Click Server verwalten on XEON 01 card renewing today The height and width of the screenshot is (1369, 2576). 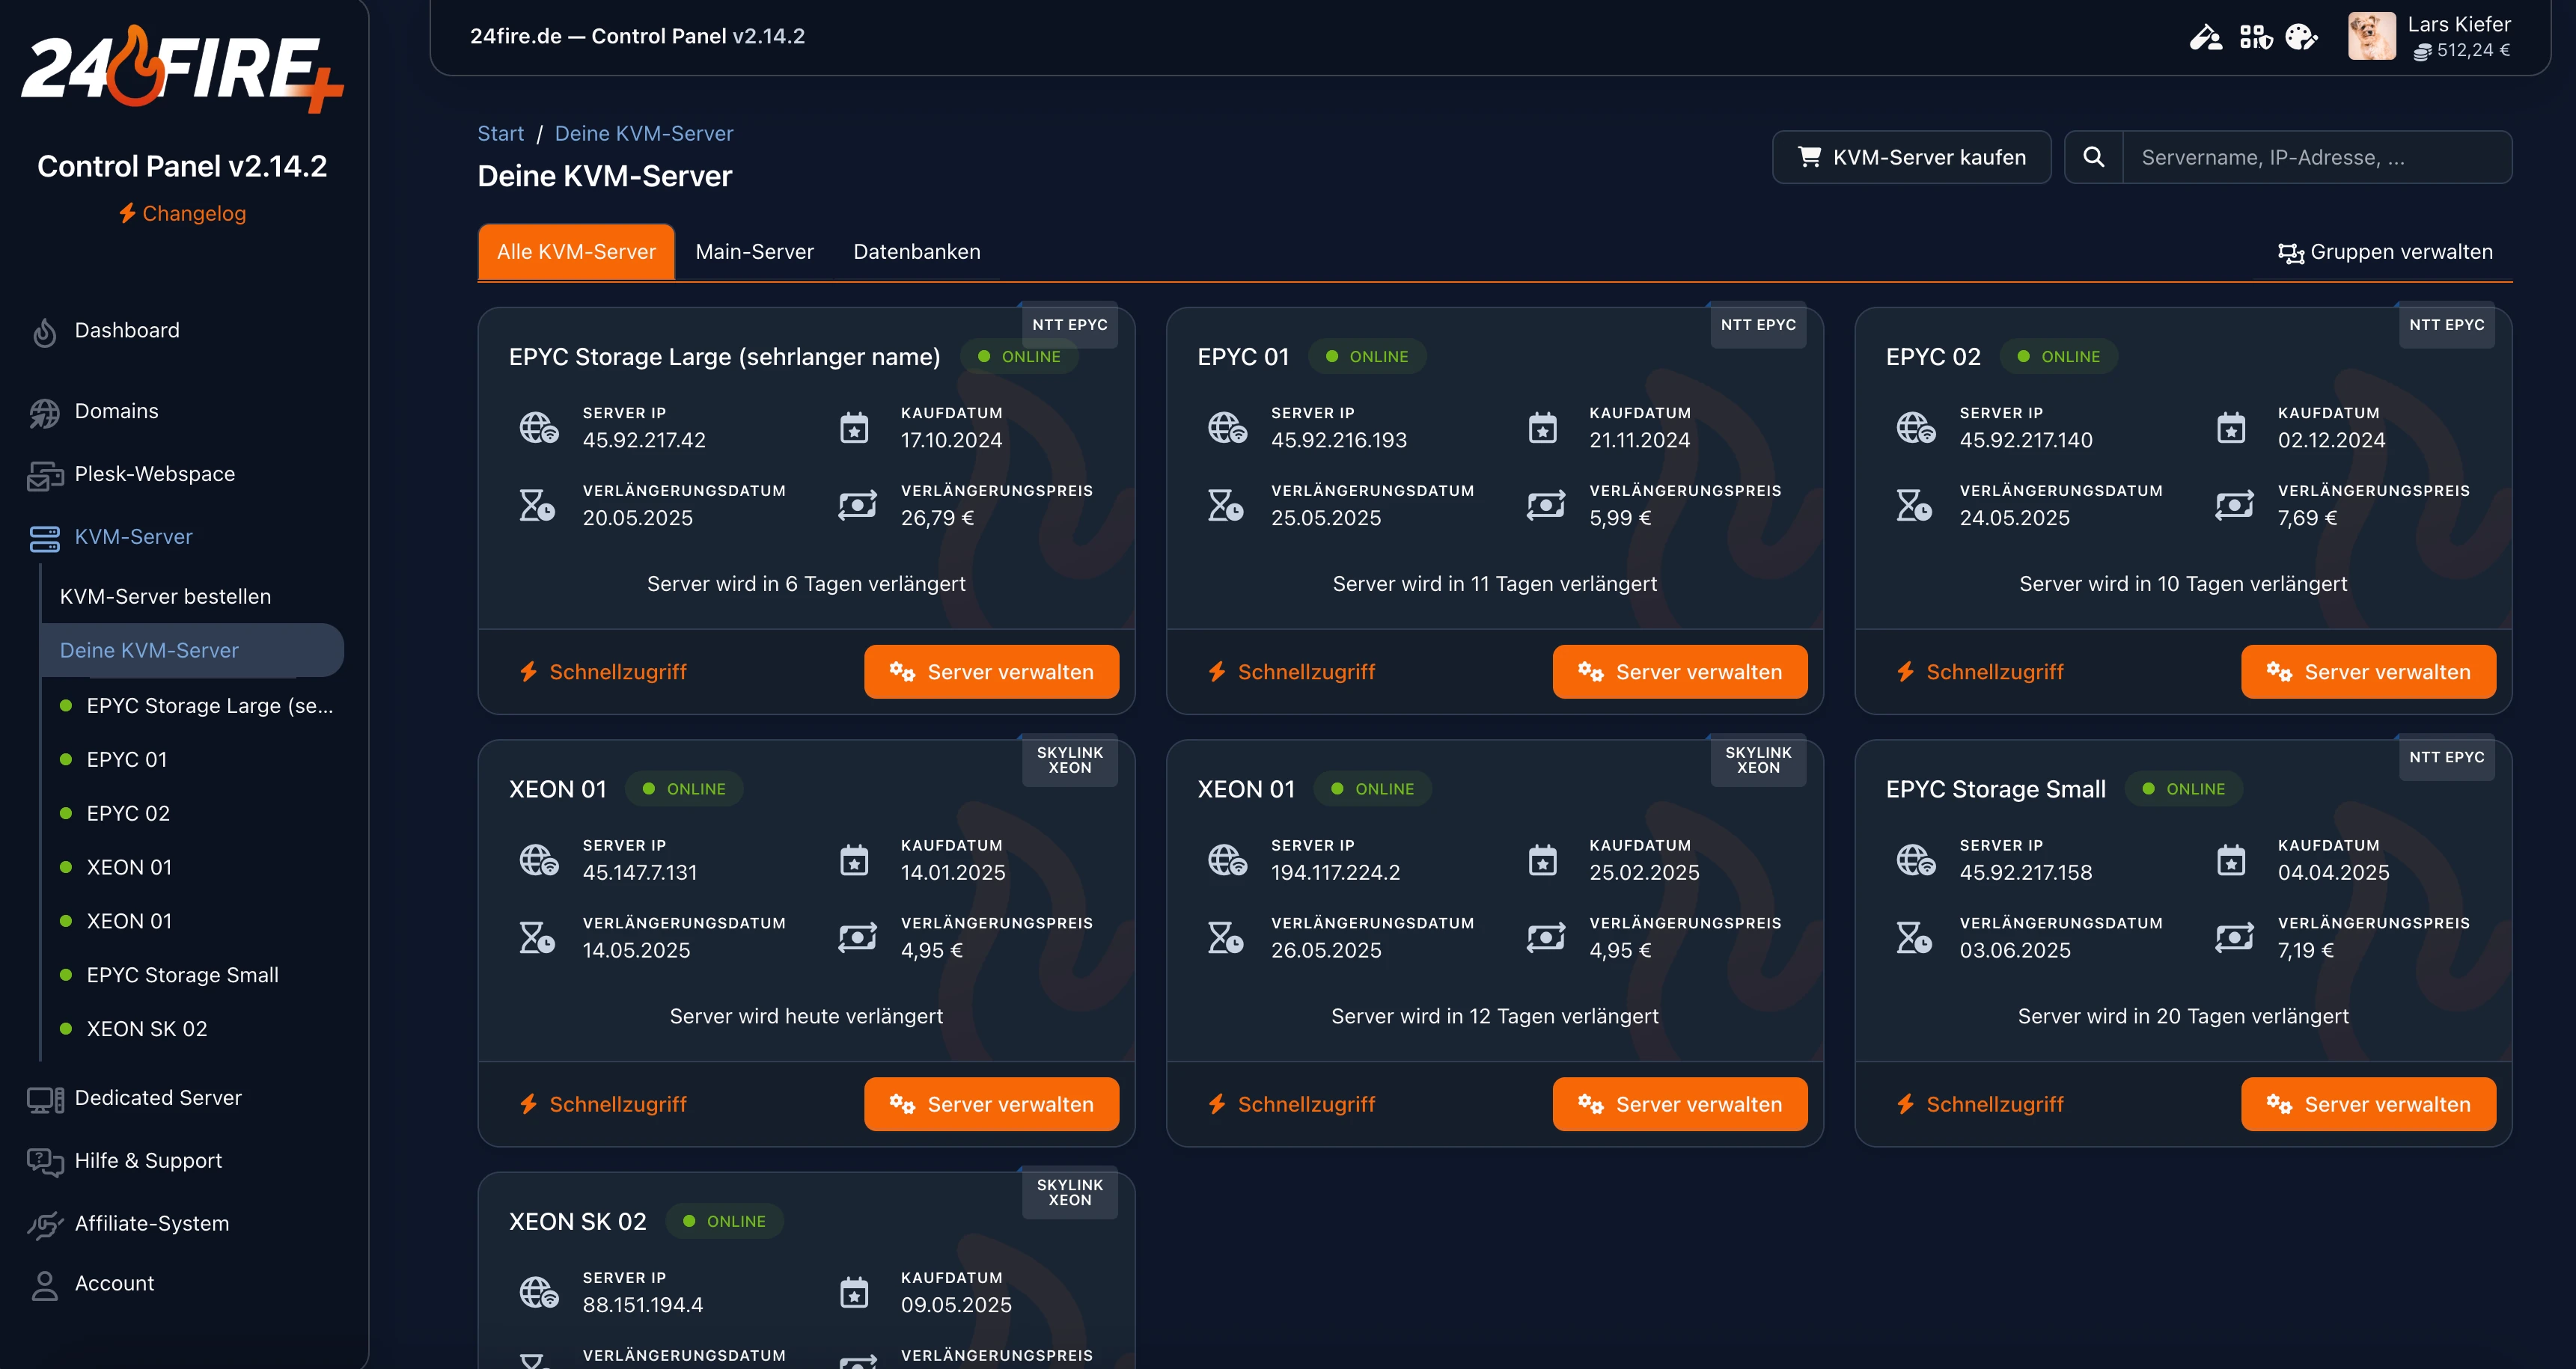991,1104
